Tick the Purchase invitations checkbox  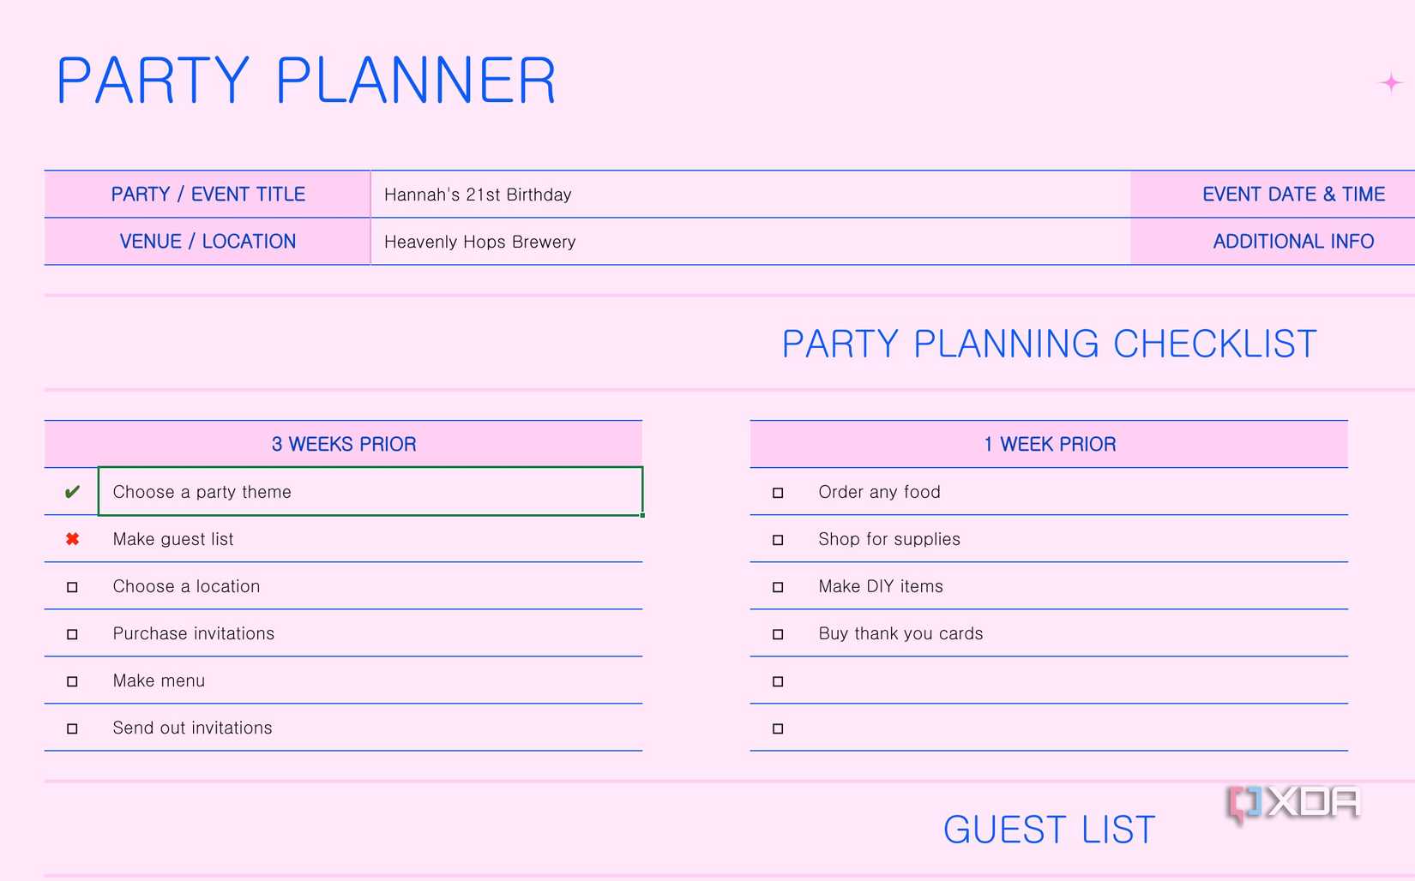72,634
